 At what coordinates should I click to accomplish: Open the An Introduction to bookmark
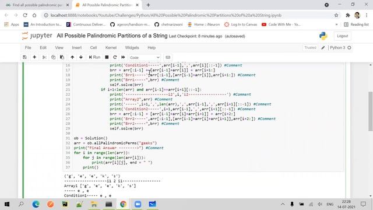coord(43,24)
